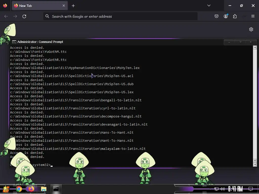
Task: Click the MsSp7en-US.lex path line
Action: 72,92
